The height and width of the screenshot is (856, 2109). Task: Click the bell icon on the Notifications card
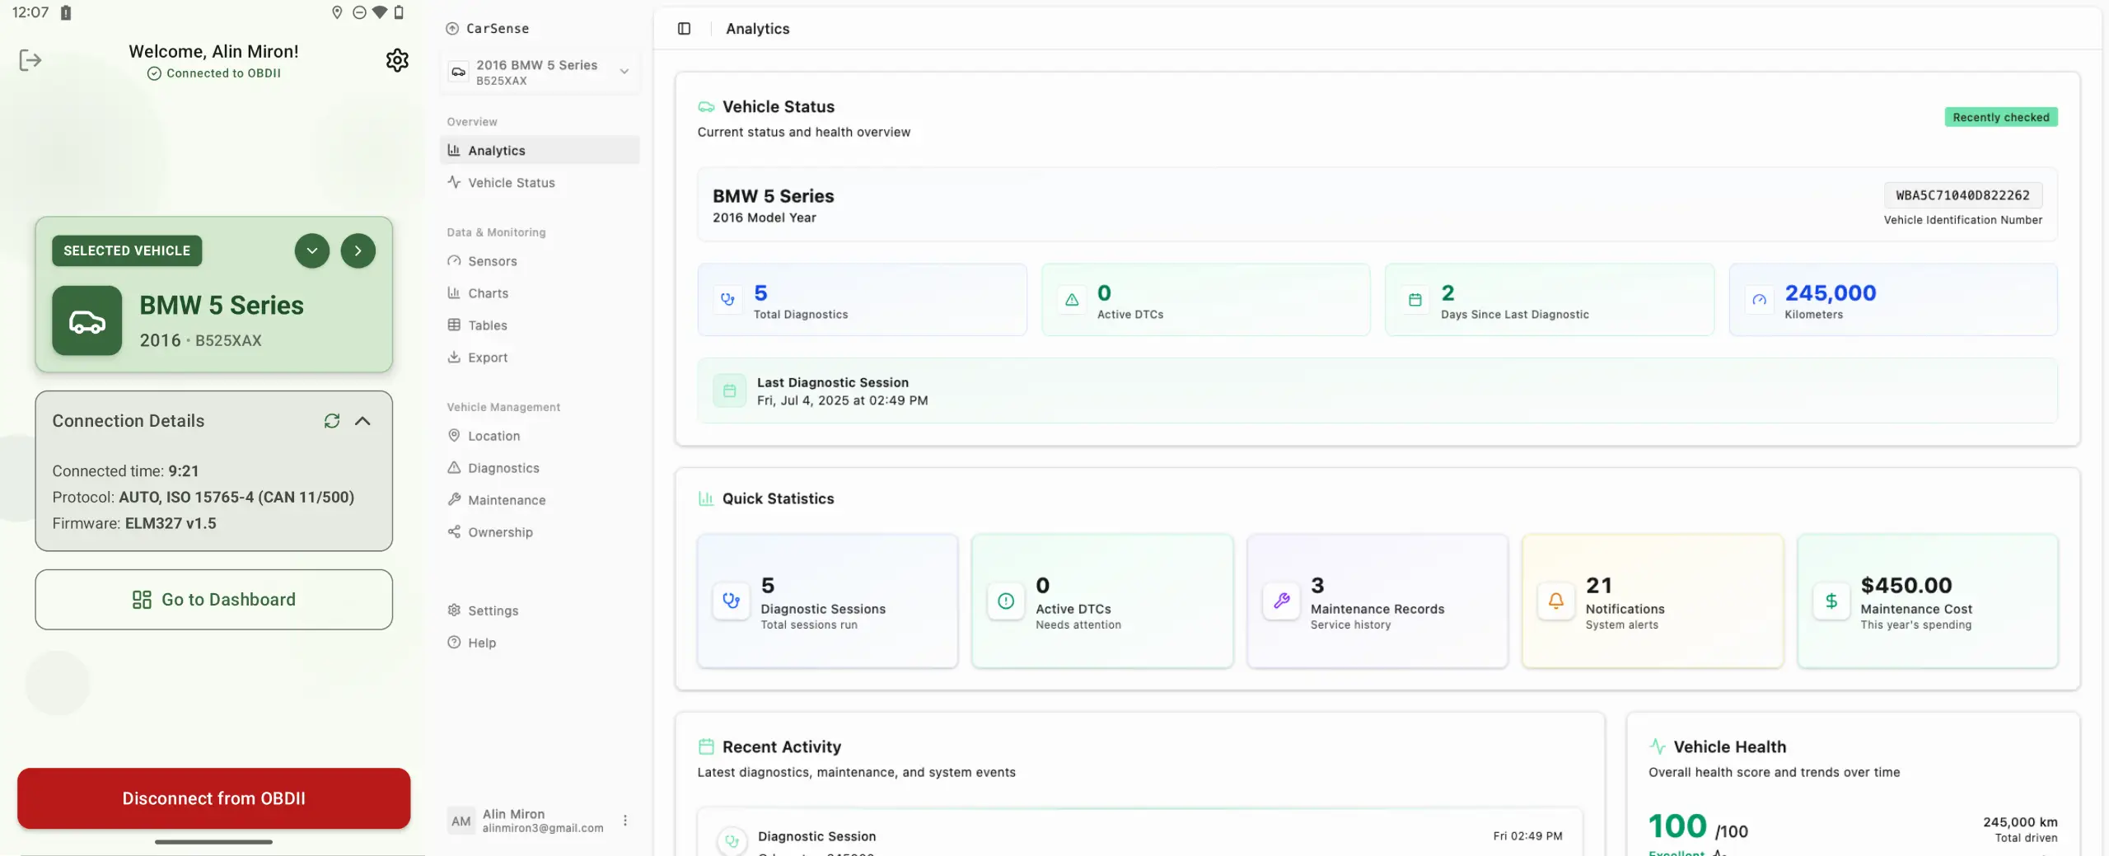[x=1555, y=601]
